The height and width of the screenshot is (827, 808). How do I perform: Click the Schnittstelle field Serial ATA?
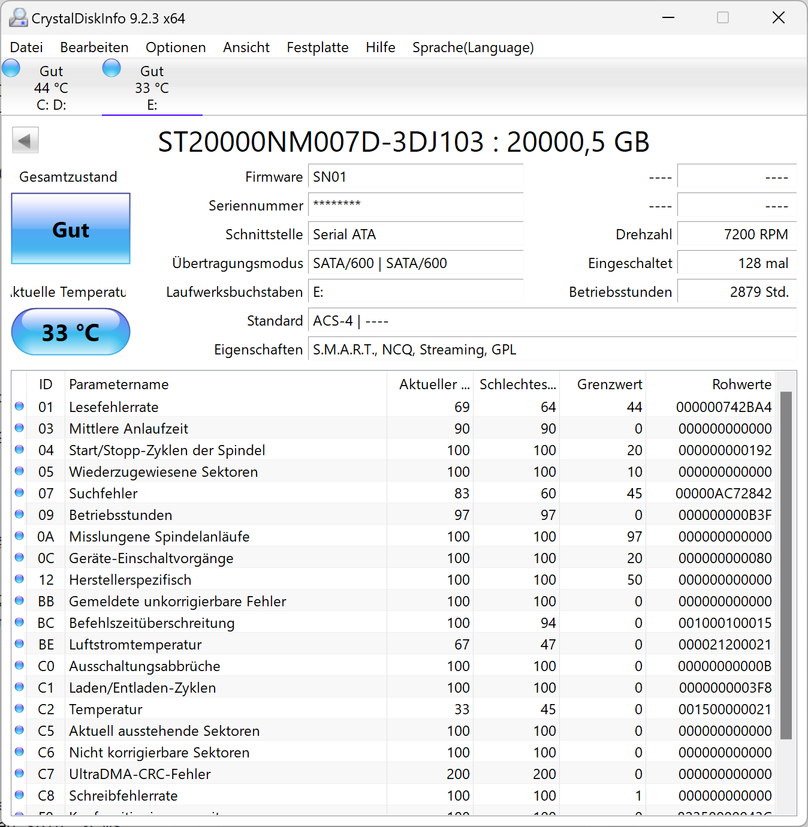pos(416,234)
